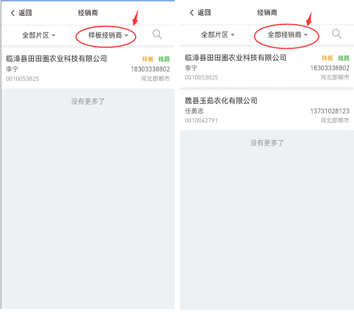
Task: Tap green 线路 tag in right list
Action: coord(344,58)
